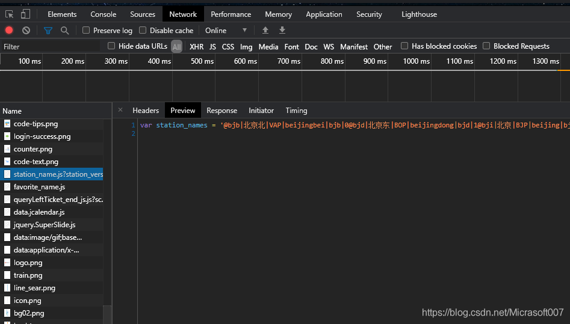Switch to the Application tab
The height and width of the screenshot is (324, 570).
point(324,14)
